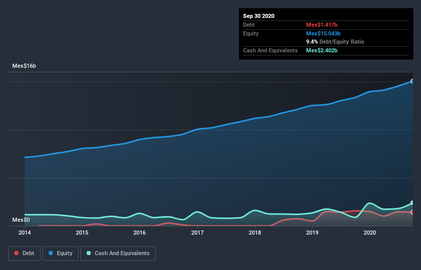Select the blue Equity endpoint marker
421x270 pixels.
point(412,81)
